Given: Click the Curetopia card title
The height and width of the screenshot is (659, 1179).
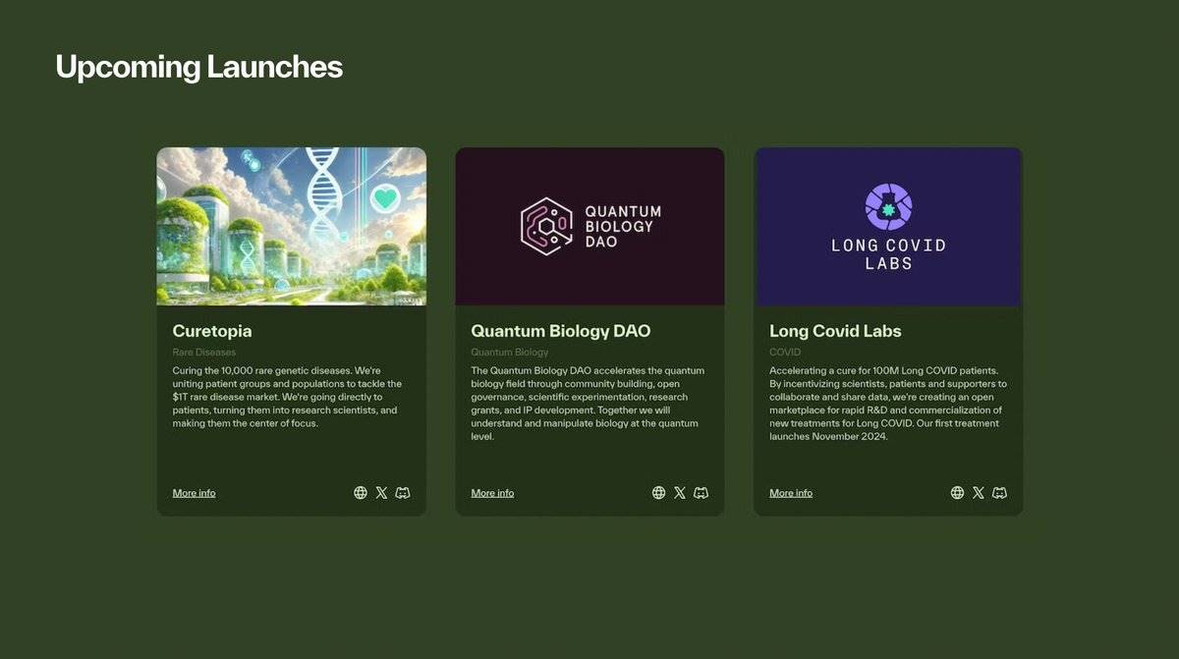Looking at the screenshot, I should [x=212, y=331].
